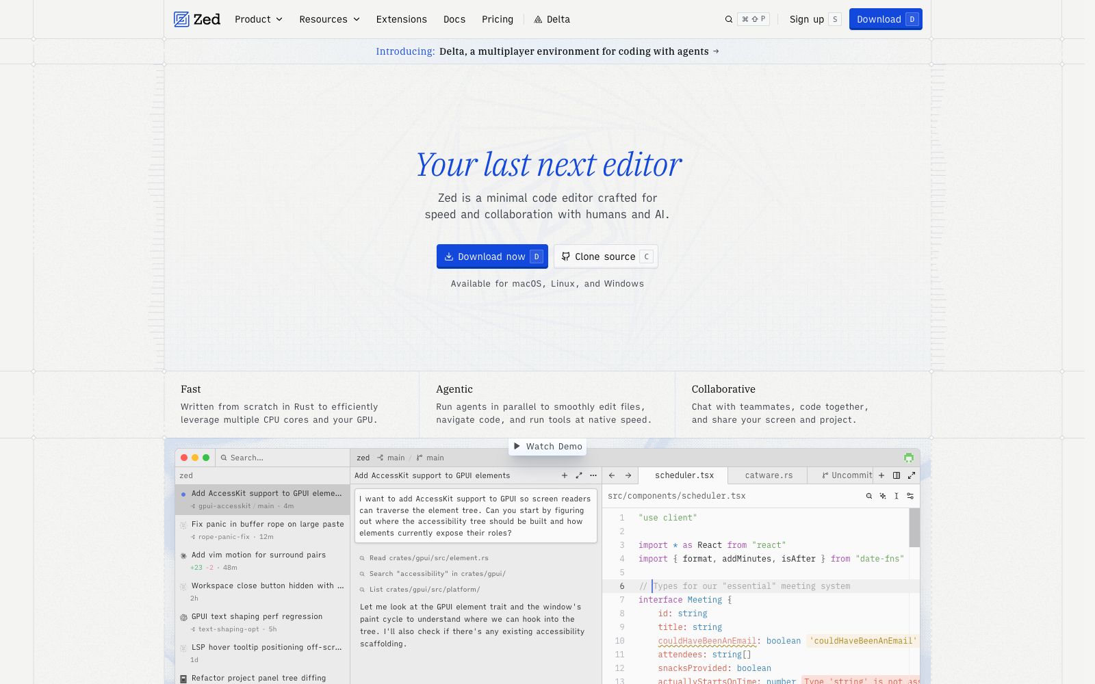
Task: Play the Watch Demo video
Action: [547, 447]
